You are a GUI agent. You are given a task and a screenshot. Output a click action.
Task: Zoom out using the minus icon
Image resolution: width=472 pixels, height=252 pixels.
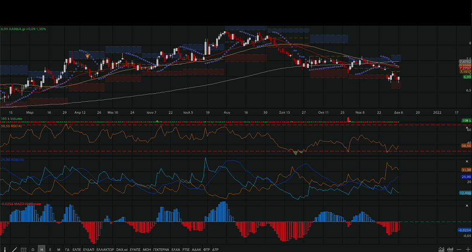pyautogui.click(x=459, y=250)
